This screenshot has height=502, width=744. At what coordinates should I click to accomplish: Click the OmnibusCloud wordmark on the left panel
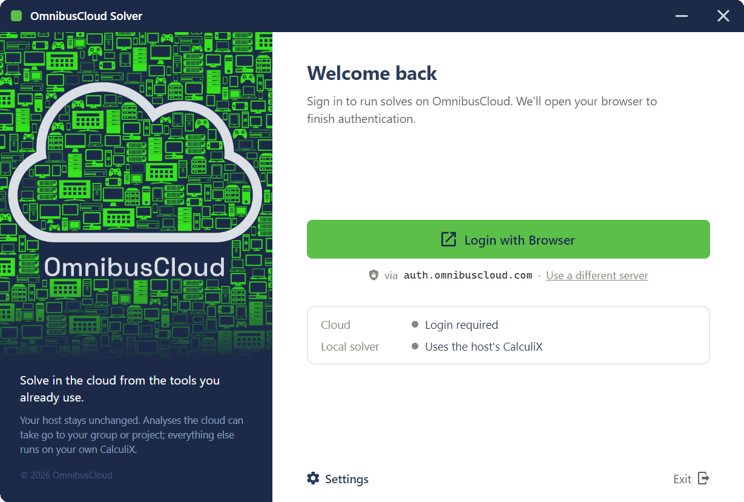coord(134,267)
